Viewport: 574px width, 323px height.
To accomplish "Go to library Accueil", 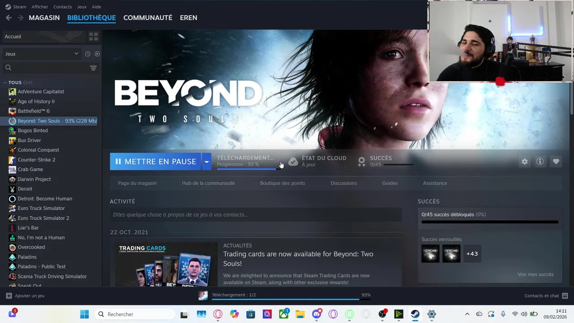I will tap(43, 36).
